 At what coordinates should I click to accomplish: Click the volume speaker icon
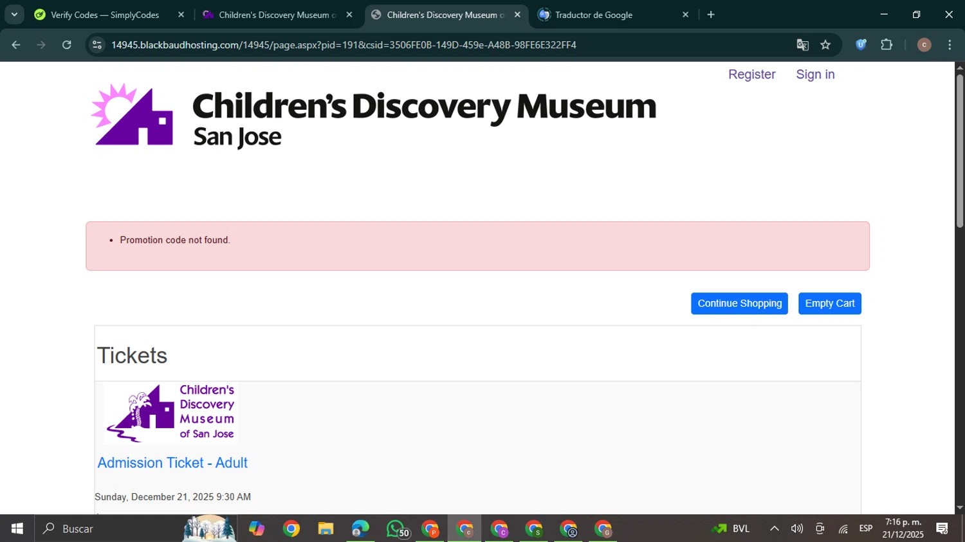click(797, 528)
